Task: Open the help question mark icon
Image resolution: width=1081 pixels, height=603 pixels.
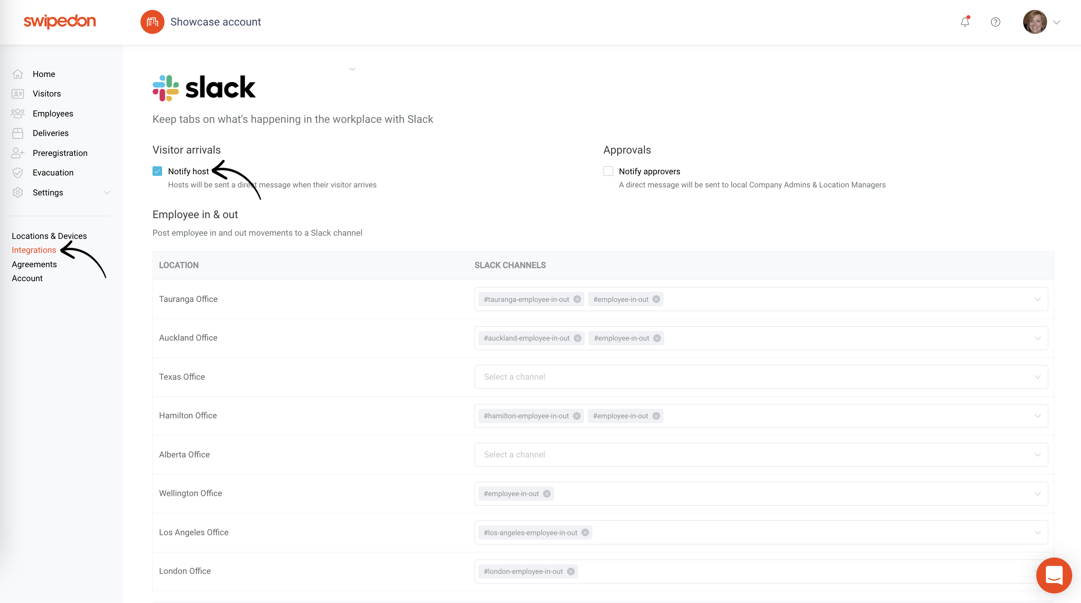Action: click(996, 22)
